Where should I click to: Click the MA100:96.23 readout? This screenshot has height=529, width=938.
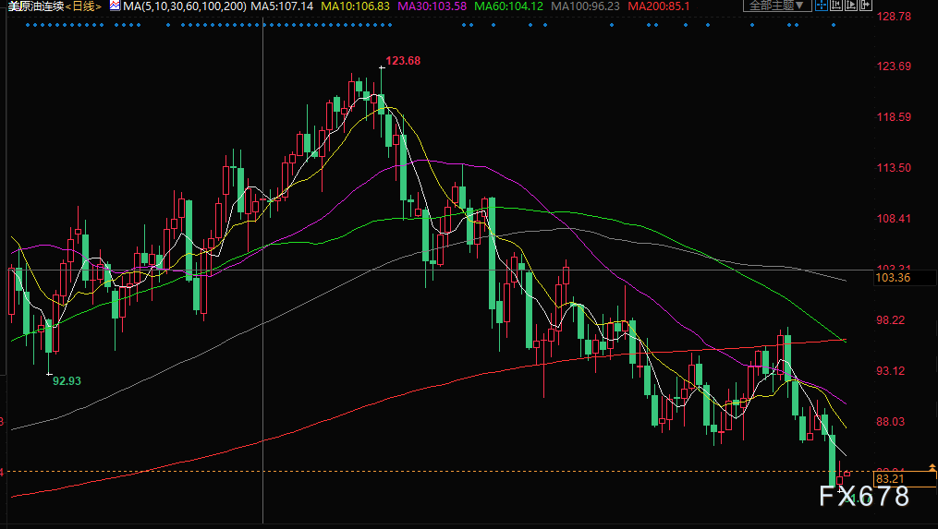[x=585, y=6]
